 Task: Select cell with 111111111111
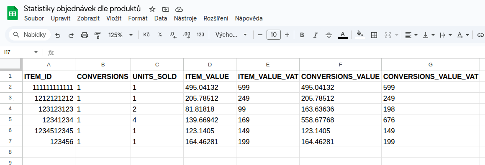coord(49,87)
